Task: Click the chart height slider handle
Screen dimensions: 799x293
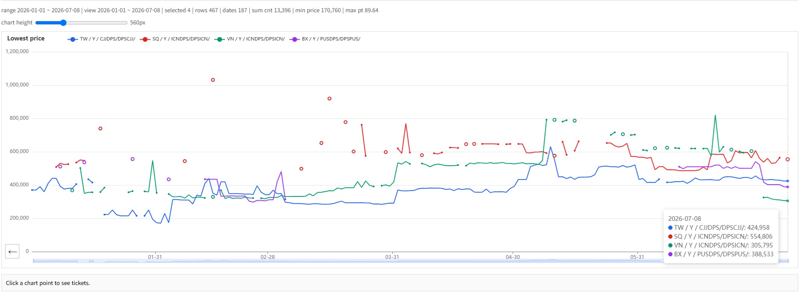Action: tap(63, 23)
